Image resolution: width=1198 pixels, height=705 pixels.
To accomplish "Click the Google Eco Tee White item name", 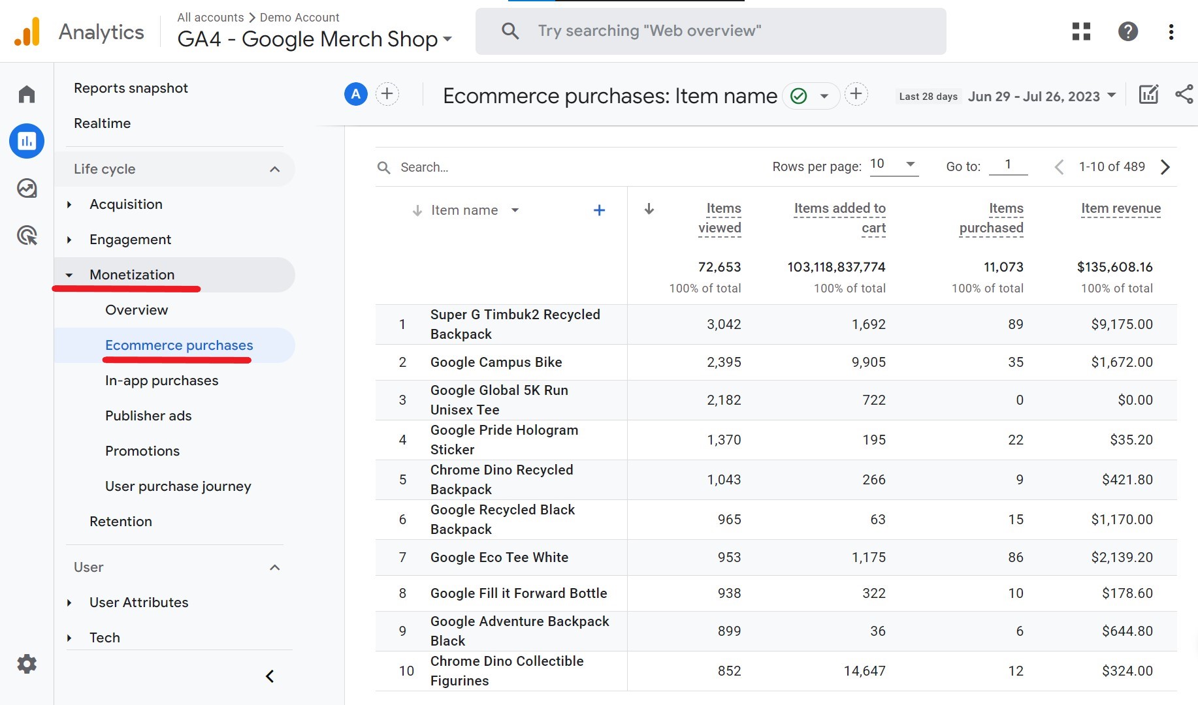I will click(x=499, y=557).
